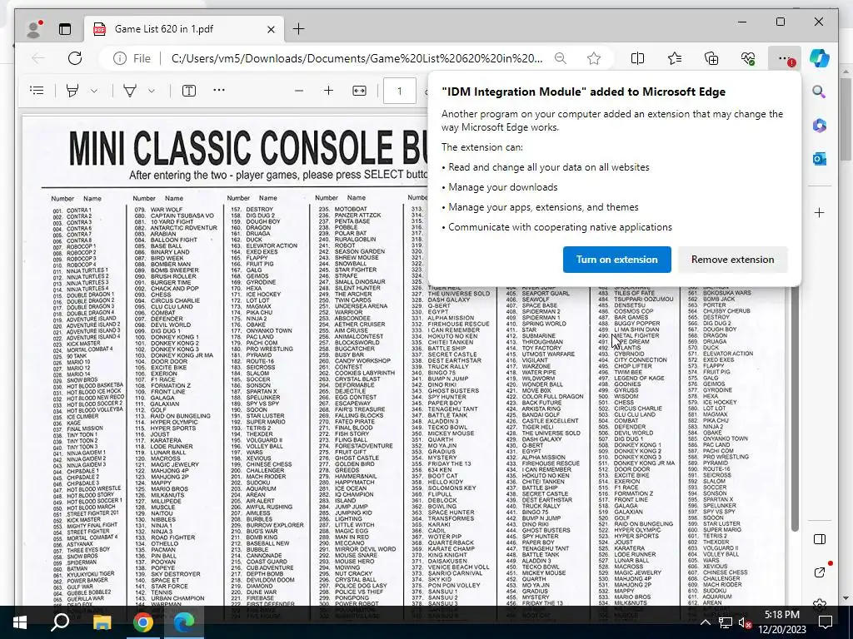Open the Favorites list
This screenshot has height=639, width=853.
pyautogui.click(x=675, y=58)
